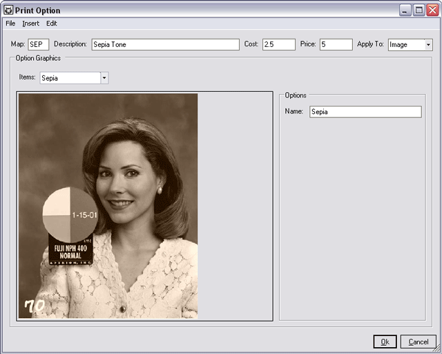Click the circular color patch in photo
This screenshot has height=354, width=442.
pos(71,214)
